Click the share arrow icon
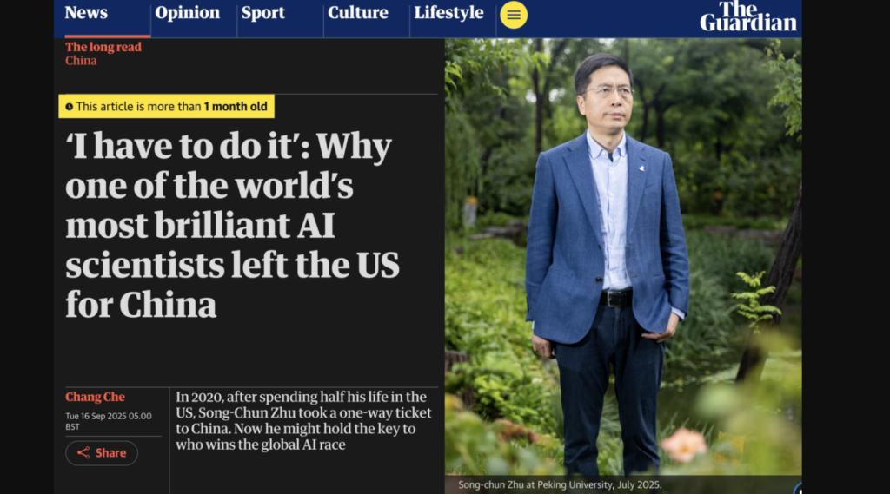 (x=83, y=452)
